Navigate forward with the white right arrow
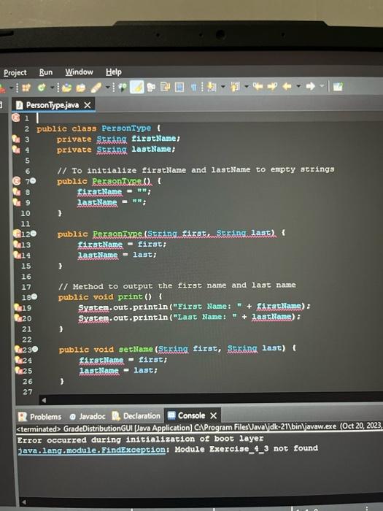This screenshot has height=511, width=383. click(x=310, y=86)
